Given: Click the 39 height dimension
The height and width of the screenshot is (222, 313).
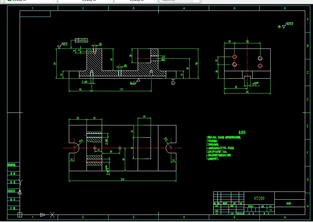Looking at the screenshot, I should 188,68.
